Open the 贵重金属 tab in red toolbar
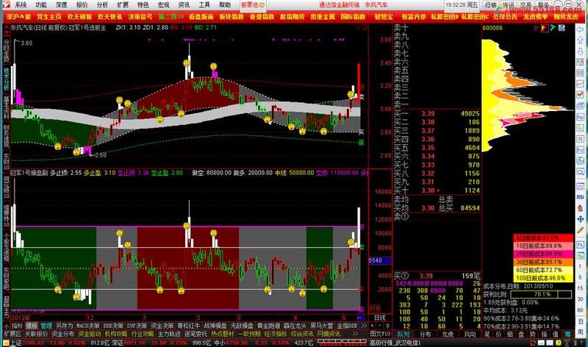 pyautogui.click(x=323, y=17)
